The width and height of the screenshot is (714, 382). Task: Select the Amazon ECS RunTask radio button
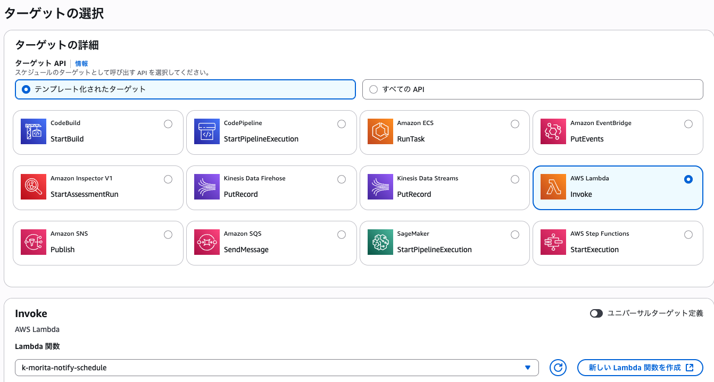coord(515,124)
